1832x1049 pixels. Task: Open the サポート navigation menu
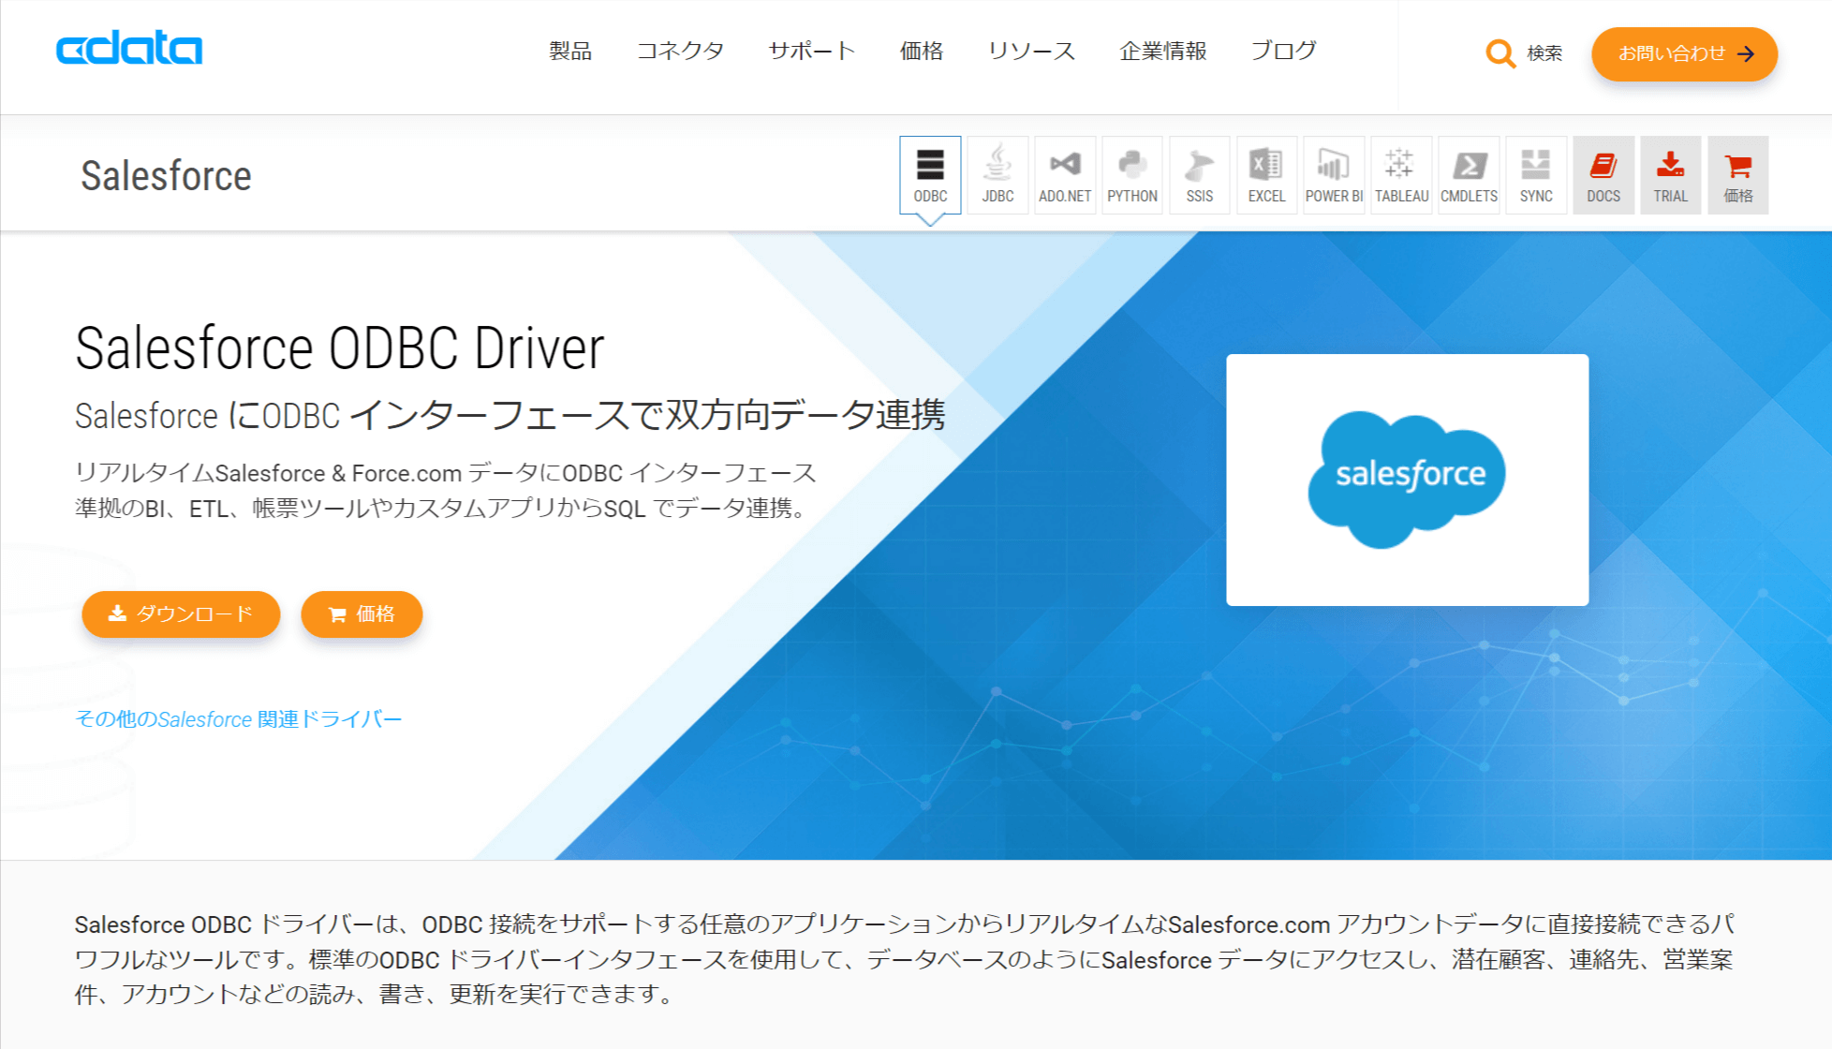(812, 51)
